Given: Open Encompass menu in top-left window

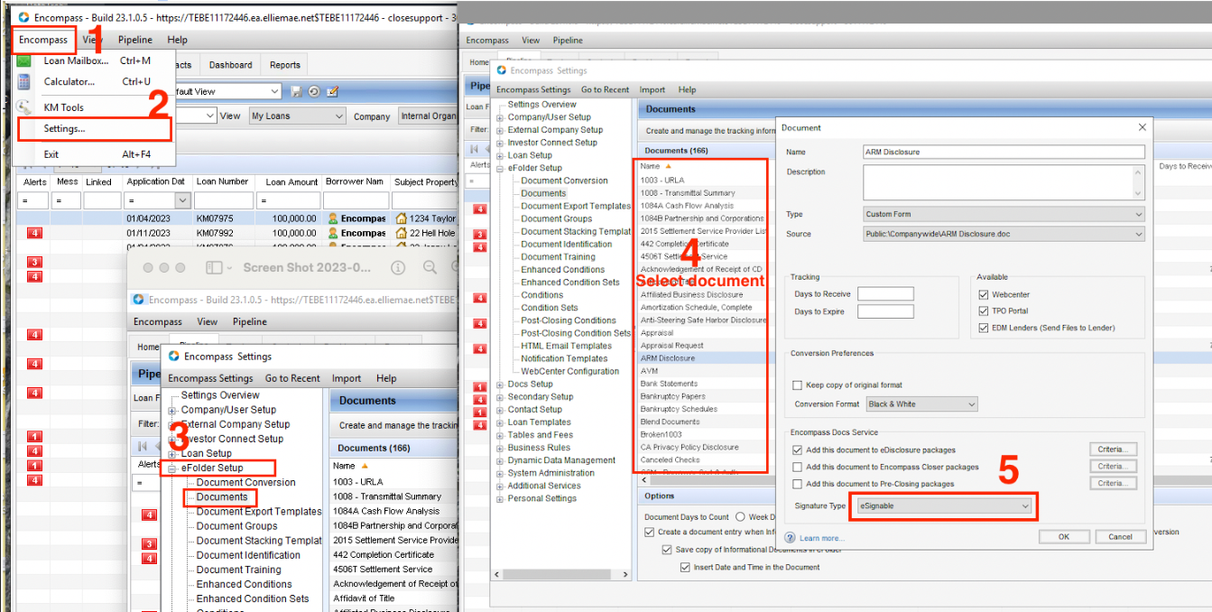Looking at the screenshot, I should click(43, 40).
